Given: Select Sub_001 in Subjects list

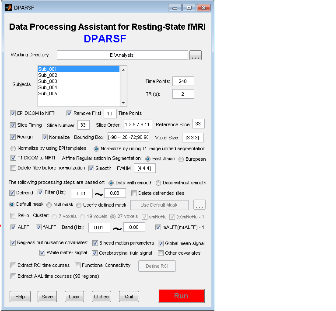Looking at the screenshot, I should (78, 69).
